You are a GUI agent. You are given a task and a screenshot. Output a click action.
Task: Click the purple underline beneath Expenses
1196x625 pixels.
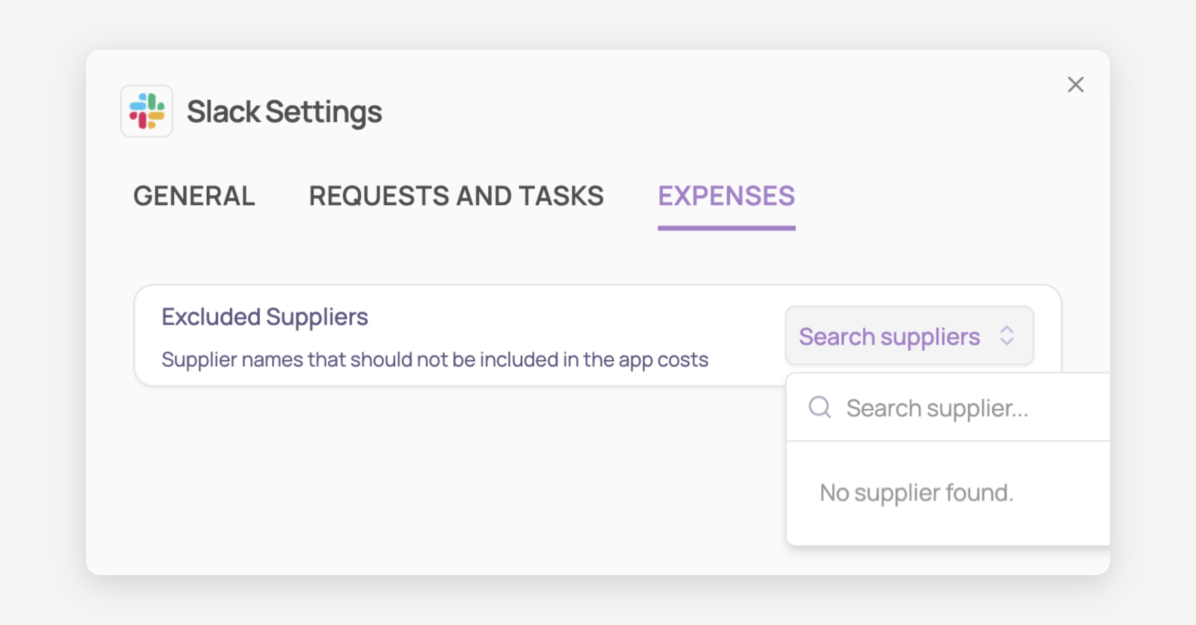[x=726, y=228]
